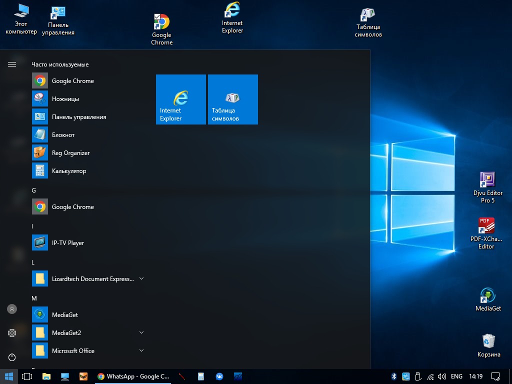This screenshot has height=384, width=512.
Task: Open Calculator from the taskbar
Action: coord(201,376)
